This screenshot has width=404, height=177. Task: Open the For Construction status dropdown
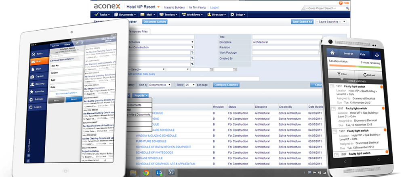(x=161, y=47)
